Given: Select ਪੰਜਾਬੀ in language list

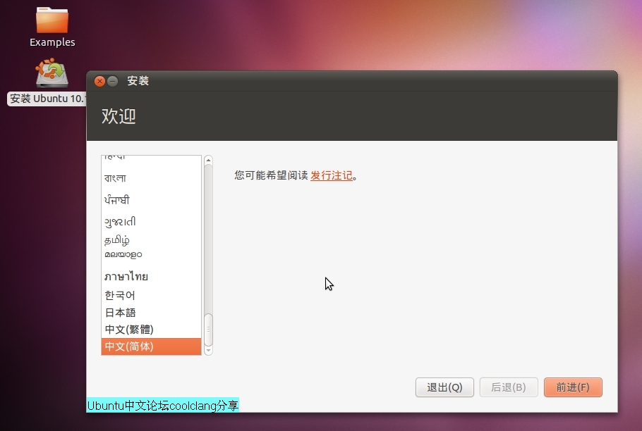Looking at the screenshot, I should 151,200.
